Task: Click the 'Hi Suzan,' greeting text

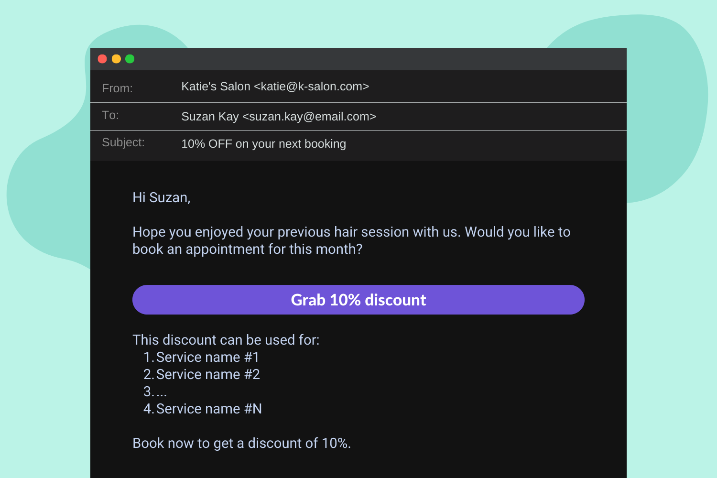Action: point(161,197)
